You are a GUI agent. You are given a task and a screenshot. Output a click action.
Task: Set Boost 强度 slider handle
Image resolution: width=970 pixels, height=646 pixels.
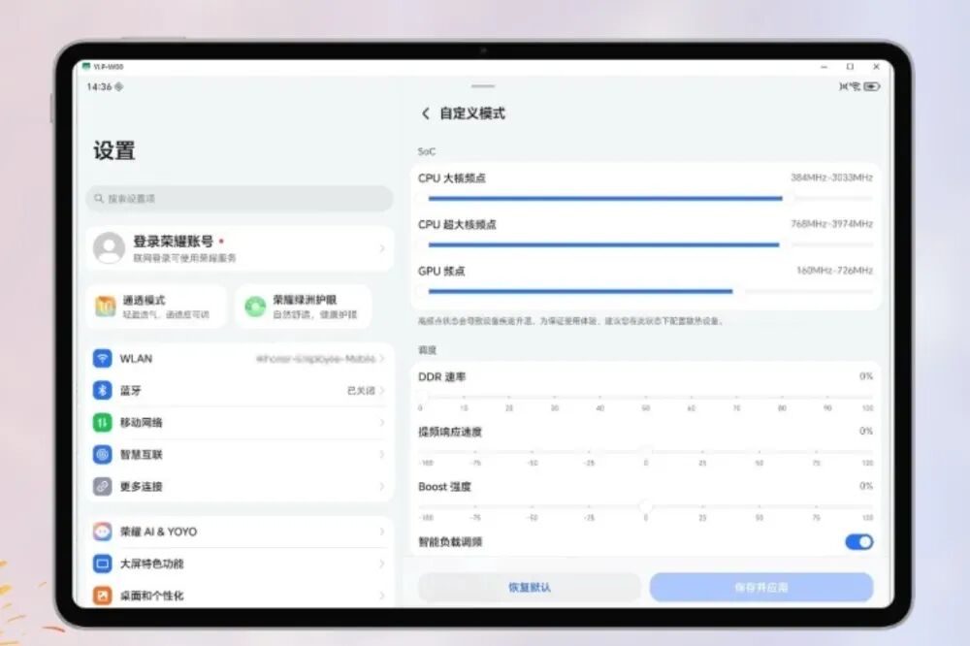tap(645, 505)
